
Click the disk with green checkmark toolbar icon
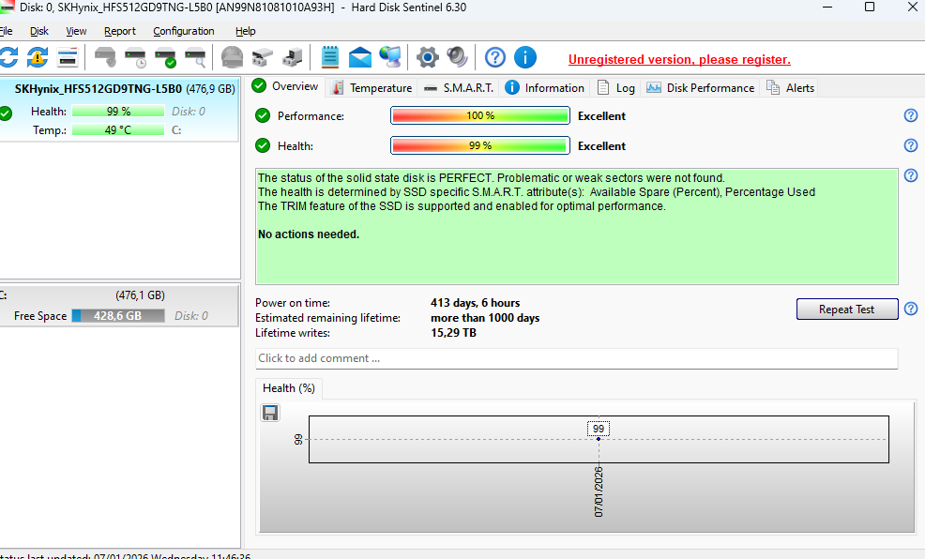click(166, 57)
